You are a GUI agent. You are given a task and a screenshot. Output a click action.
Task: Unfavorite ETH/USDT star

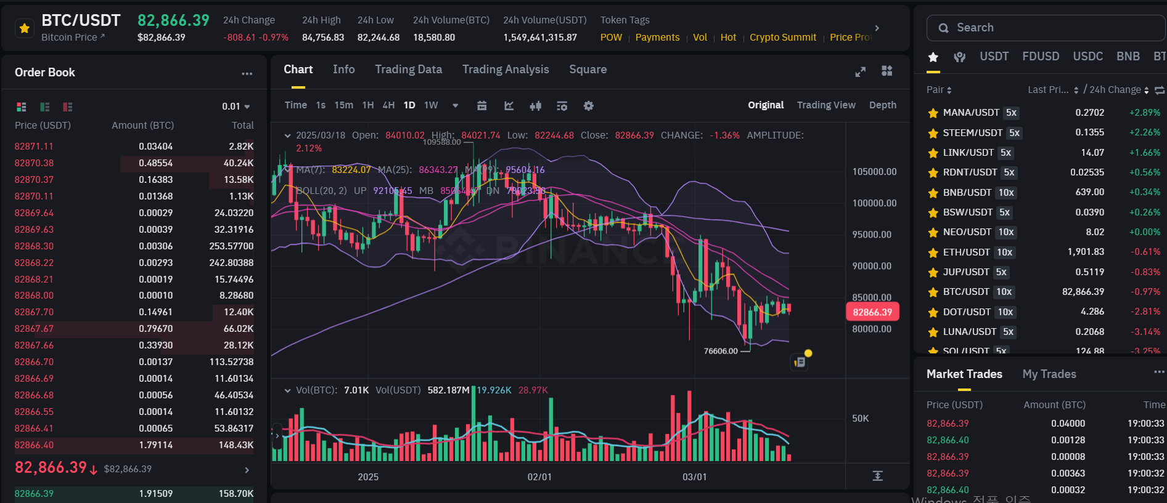click(933, 253)
